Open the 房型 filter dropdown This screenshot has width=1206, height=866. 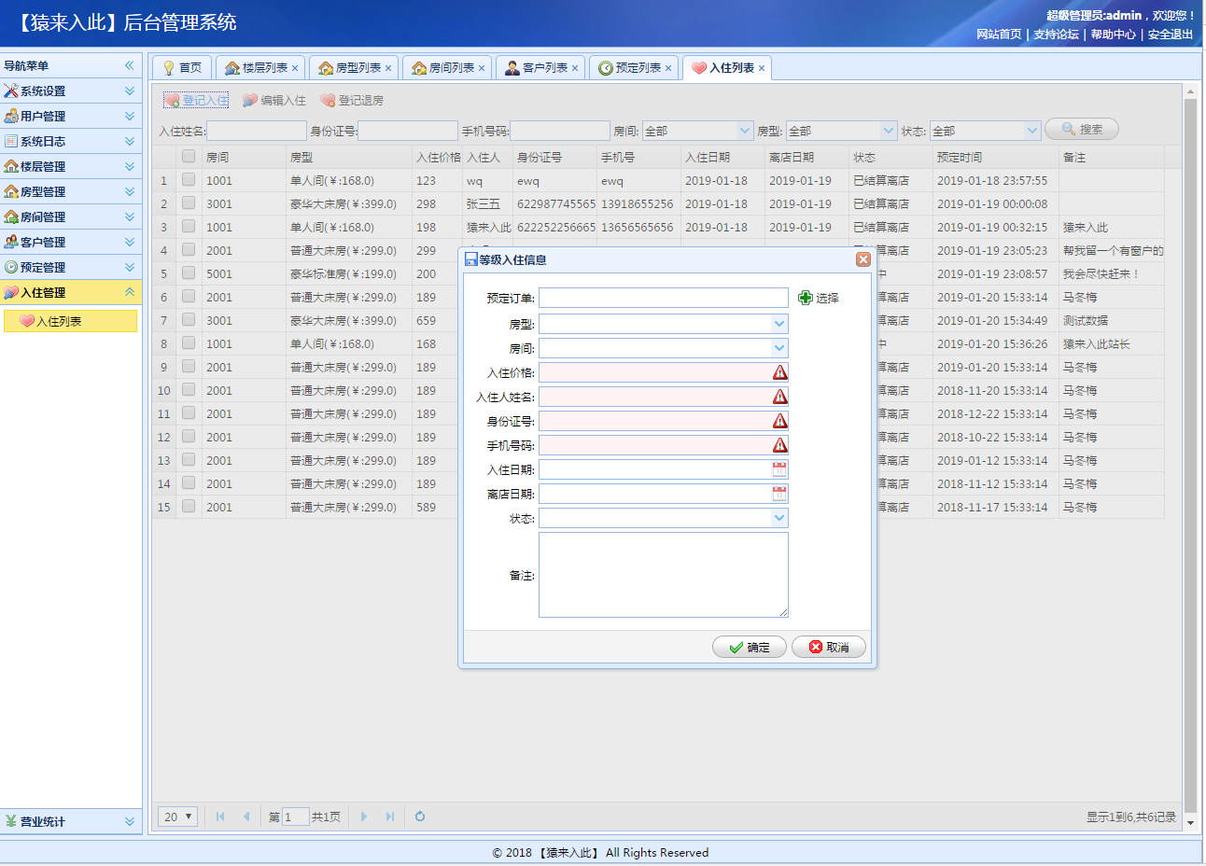pos(889,131)
